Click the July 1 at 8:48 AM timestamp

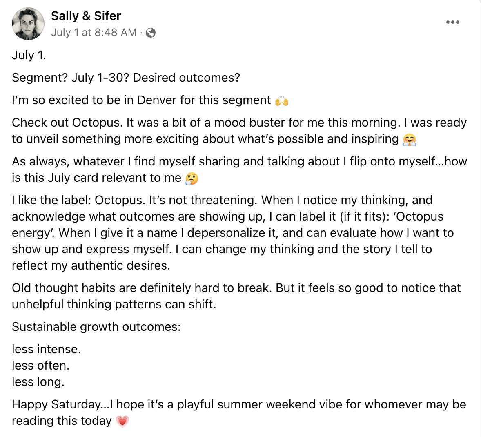[94, 33]
